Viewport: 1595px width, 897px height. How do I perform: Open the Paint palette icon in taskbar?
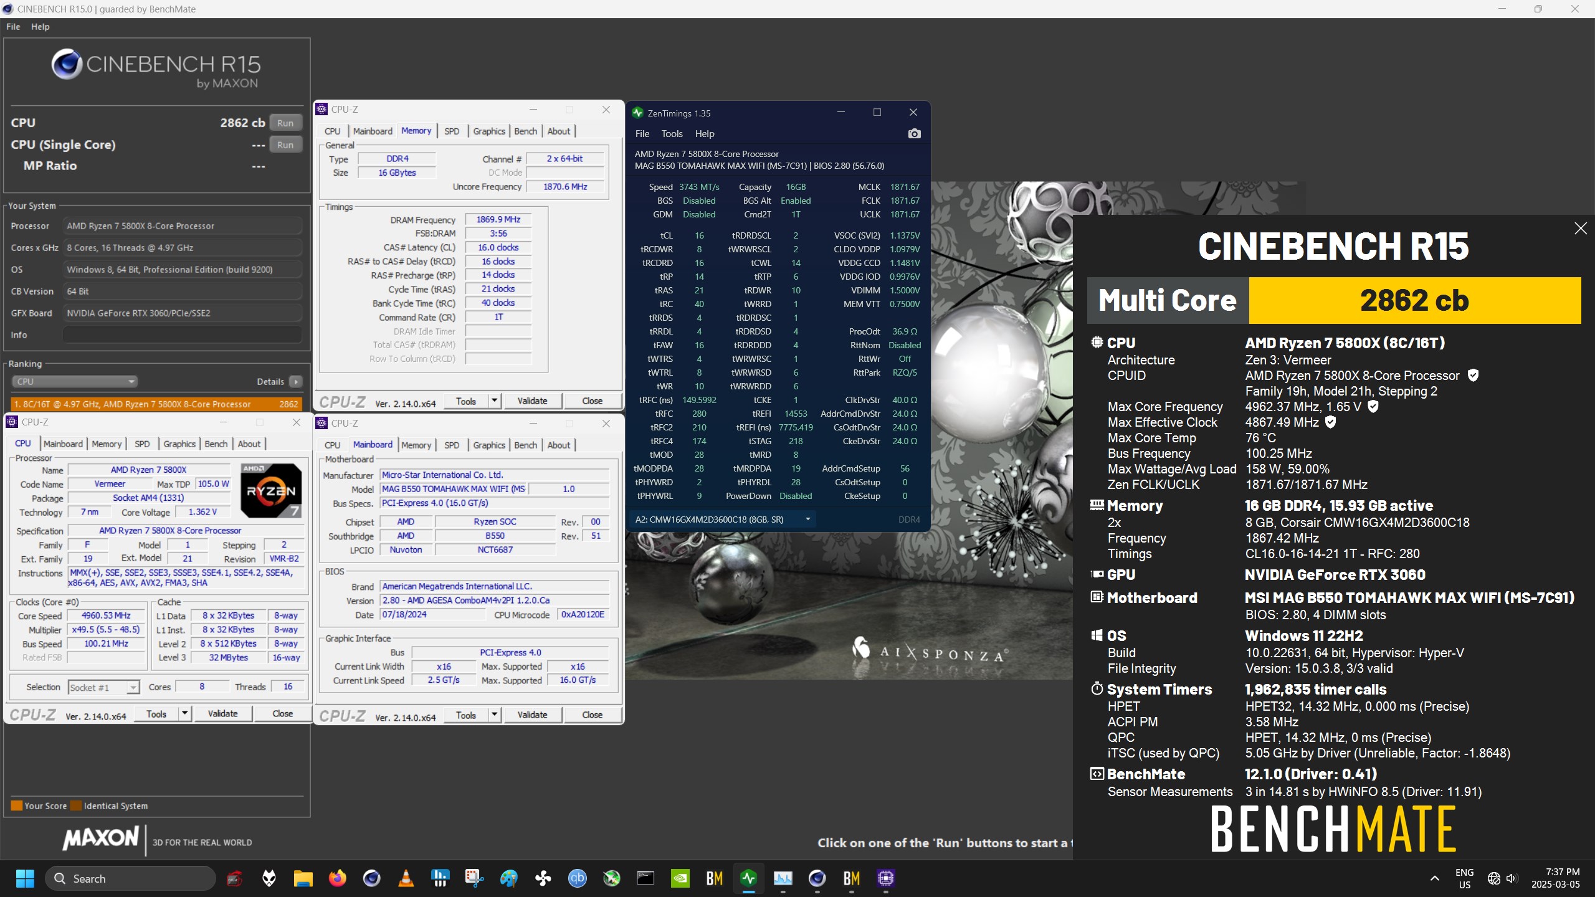tap(508, 878)
